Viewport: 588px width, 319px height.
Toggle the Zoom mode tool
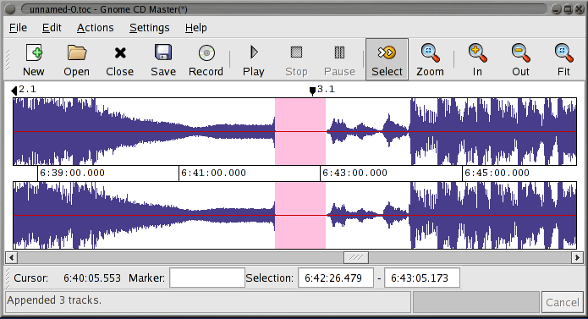click(430, 59)
